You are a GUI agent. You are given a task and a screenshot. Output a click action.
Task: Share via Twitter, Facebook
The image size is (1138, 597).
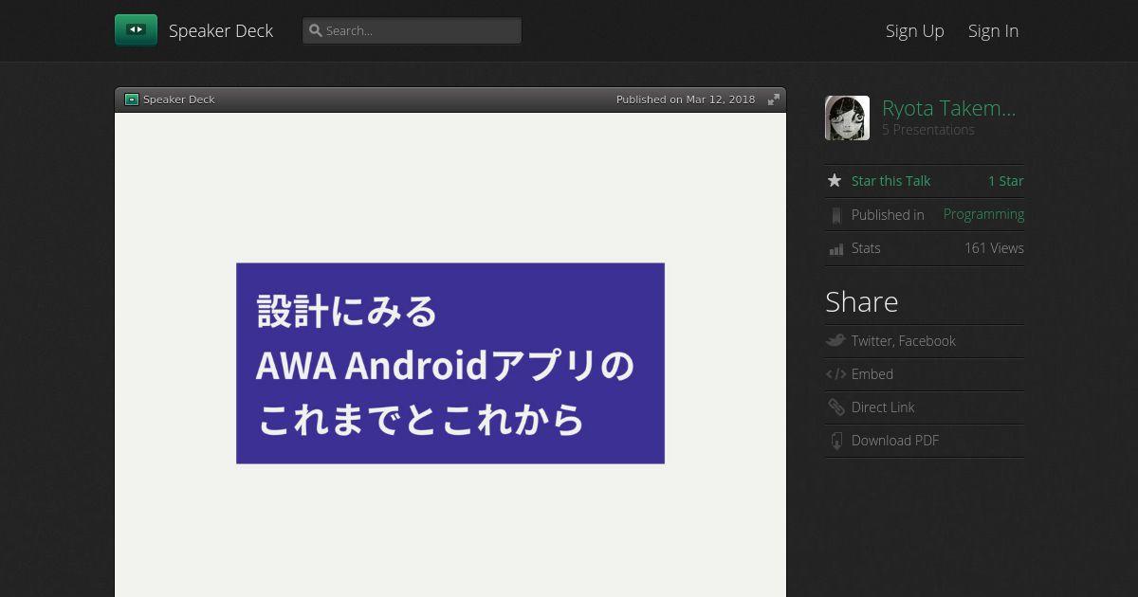pos(904,341)
